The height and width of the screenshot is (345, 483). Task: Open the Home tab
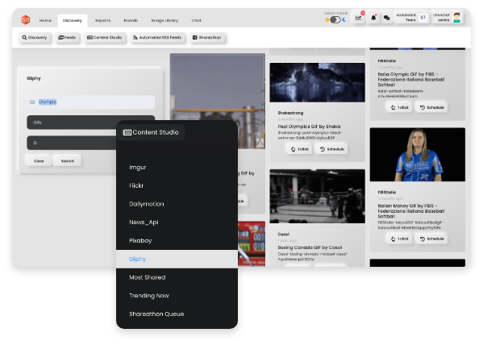(x=45, y=20)
